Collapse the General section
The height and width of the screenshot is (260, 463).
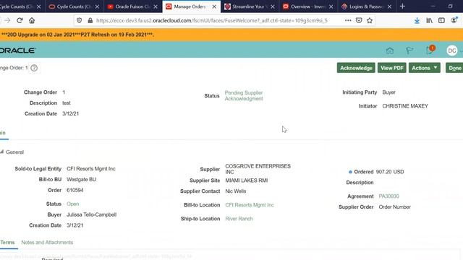point(1,152)
